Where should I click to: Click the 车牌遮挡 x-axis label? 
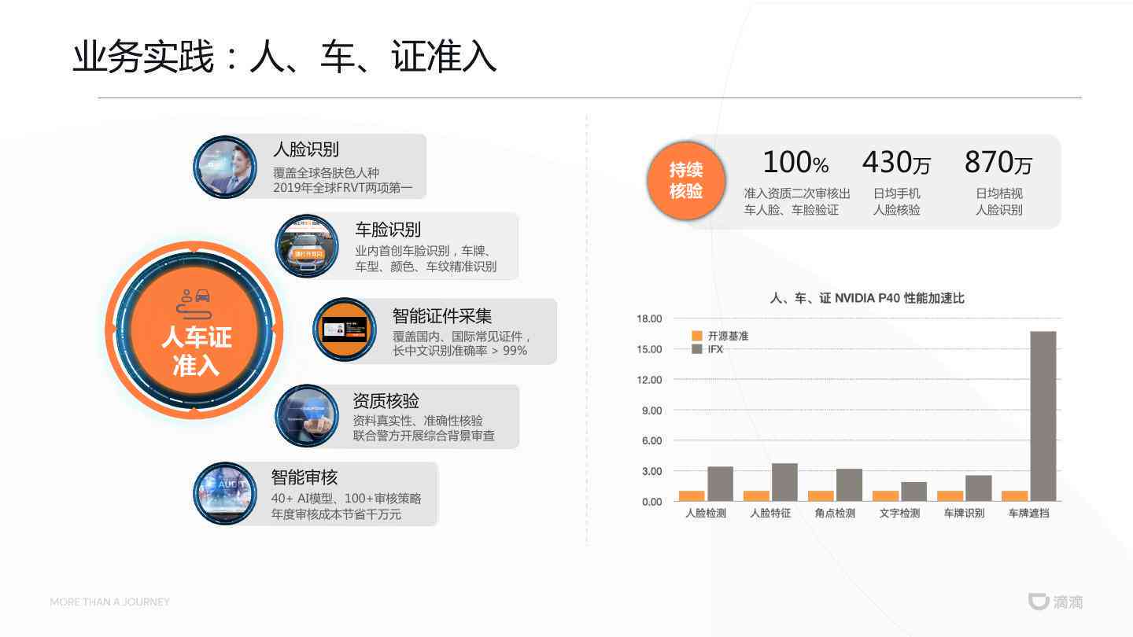(1028, 514)
